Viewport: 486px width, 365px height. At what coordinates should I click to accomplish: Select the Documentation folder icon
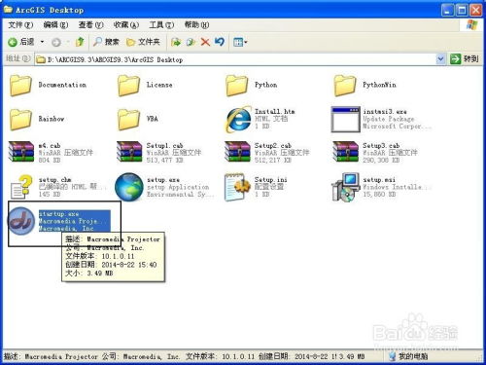20,86
